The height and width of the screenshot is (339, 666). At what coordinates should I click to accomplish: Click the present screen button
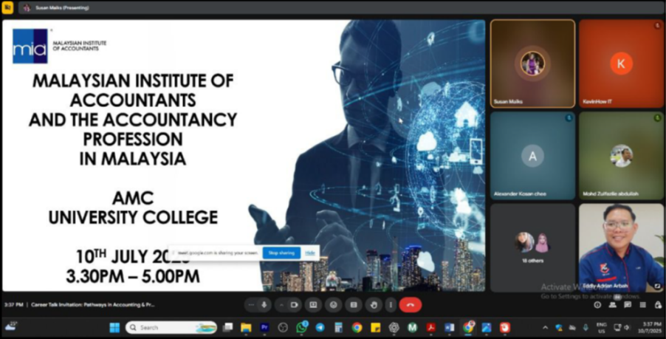point(313,304)
